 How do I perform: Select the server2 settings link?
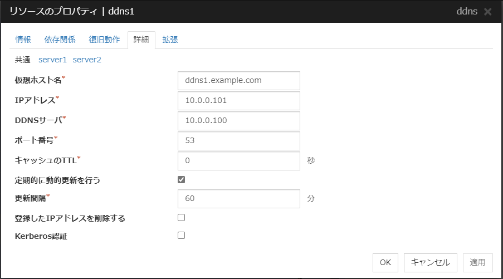coord(87,59)
